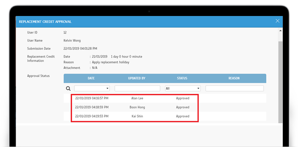
Task: Click the Approval Status label
Action: [38, 76]
